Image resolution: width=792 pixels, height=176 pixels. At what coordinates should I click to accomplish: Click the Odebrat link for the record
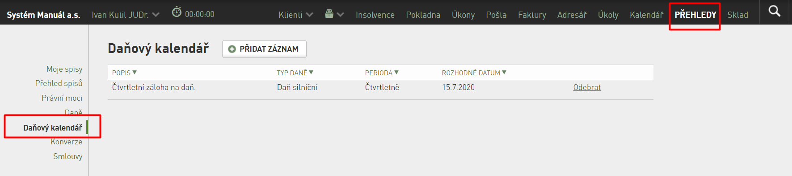coord(587,87)
